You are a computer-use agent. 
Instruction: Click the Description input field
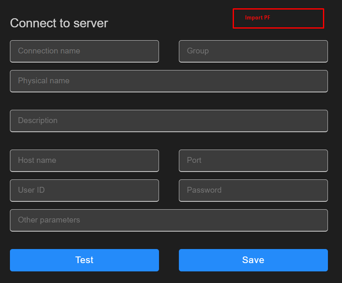[169, 121]
